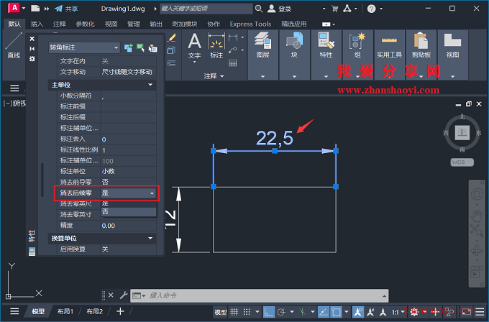Open properties palette settings gear icon
The width and height of the screenshot is (489, 322).
[32, 59]
